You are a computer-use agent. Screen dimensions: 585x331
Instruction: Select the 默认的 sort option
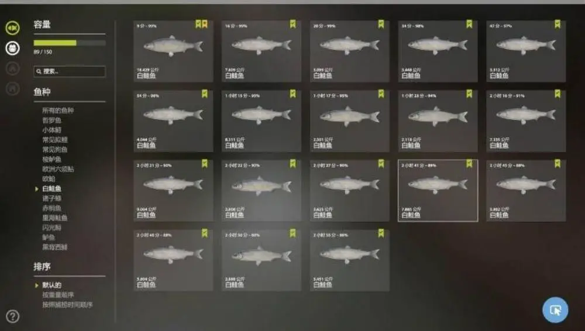coord(51,285)
